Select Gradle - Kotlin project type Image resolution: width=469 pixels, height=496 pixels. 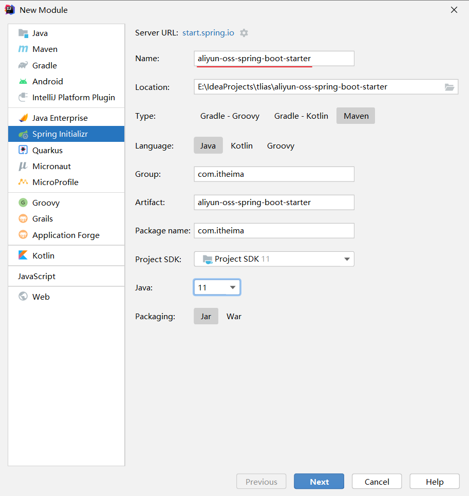(301, 116)
